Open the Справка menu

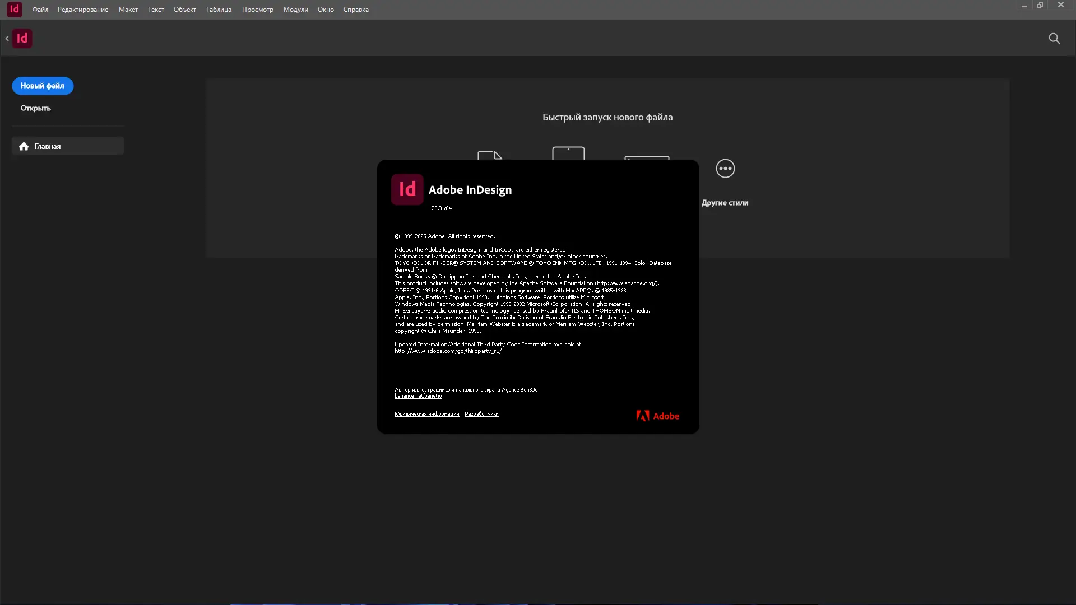[356, 10]
